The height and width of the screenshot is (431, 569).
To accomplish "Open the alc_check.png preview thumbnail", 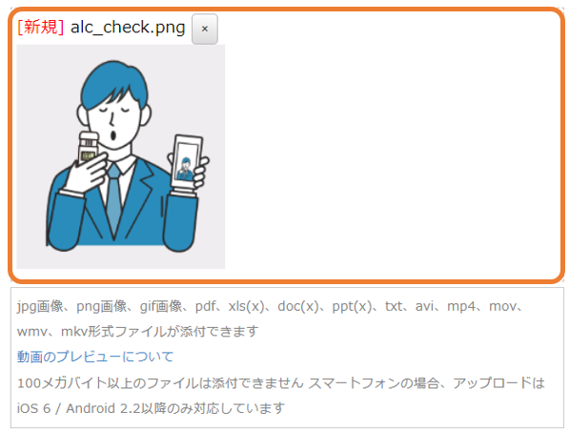I will coord(121,156).
